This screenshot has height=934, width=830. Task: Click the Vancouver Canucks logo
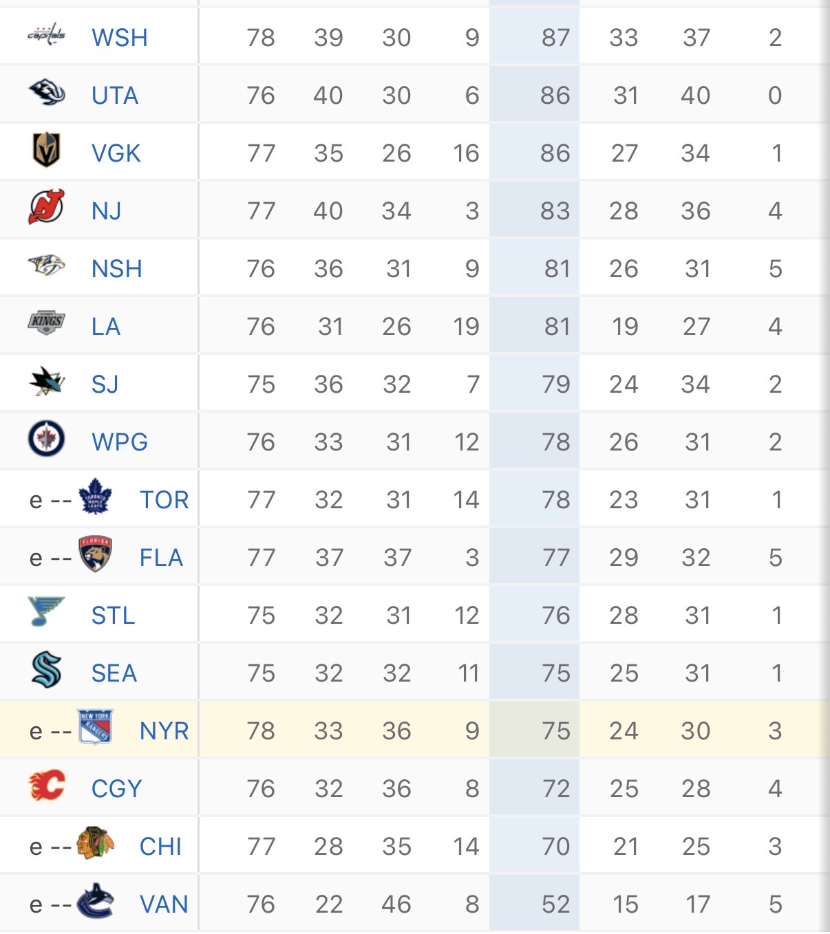click(95, 901)
